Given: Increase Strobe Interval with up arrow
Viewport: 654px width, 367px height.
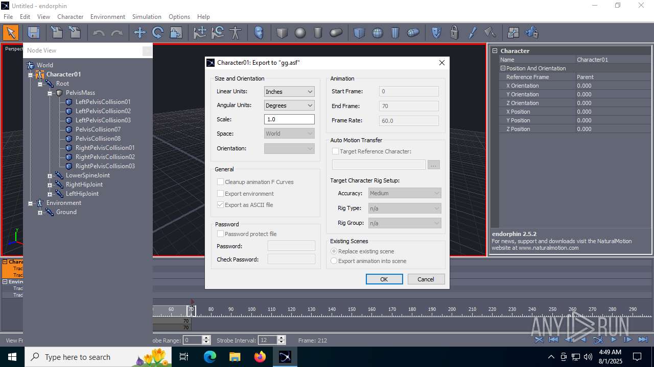Looking at the screenshot, I should (x=281, y=338).
